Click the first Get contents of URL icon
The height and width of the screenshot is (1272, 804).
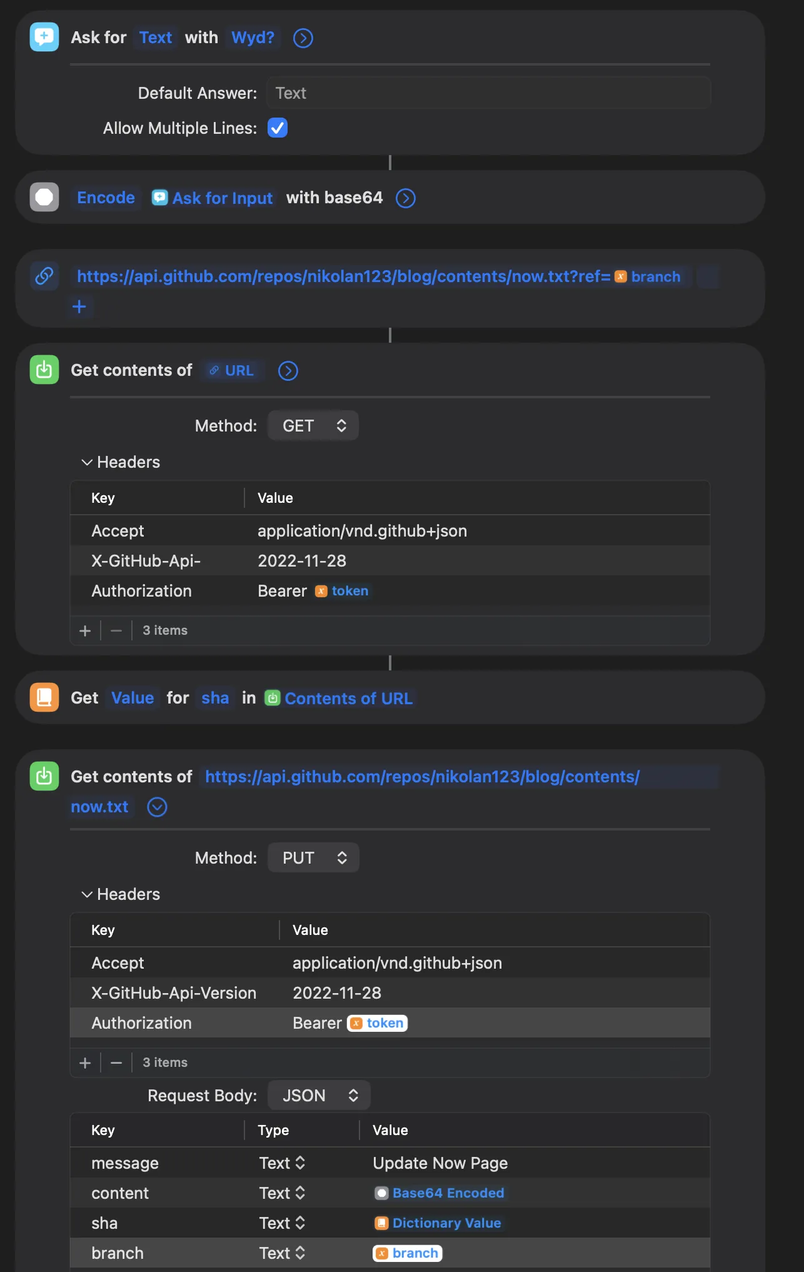coord(44,370)
